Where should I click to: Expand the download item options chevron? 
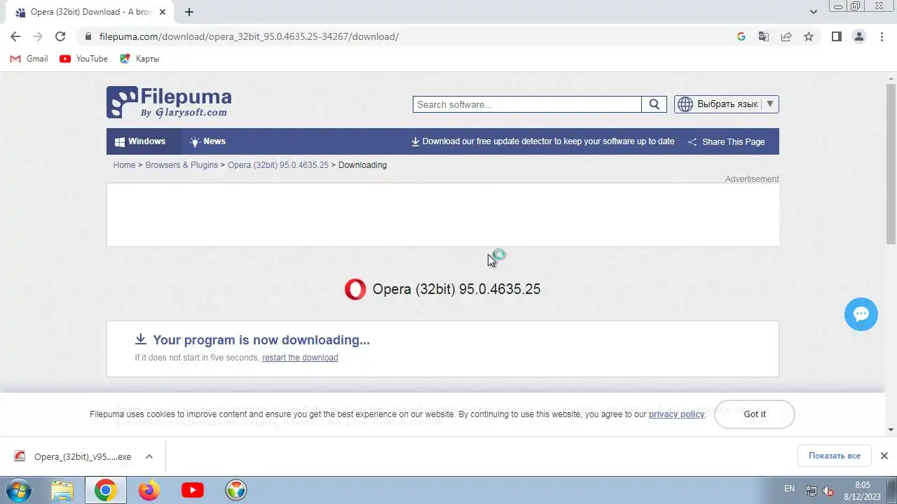click(149, 456)
